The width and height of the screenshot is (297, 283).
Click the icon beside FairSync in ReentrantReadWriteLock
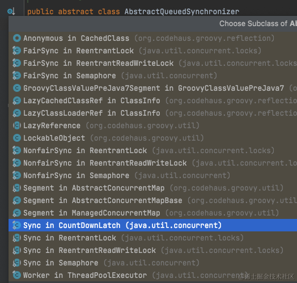[17, 63]
